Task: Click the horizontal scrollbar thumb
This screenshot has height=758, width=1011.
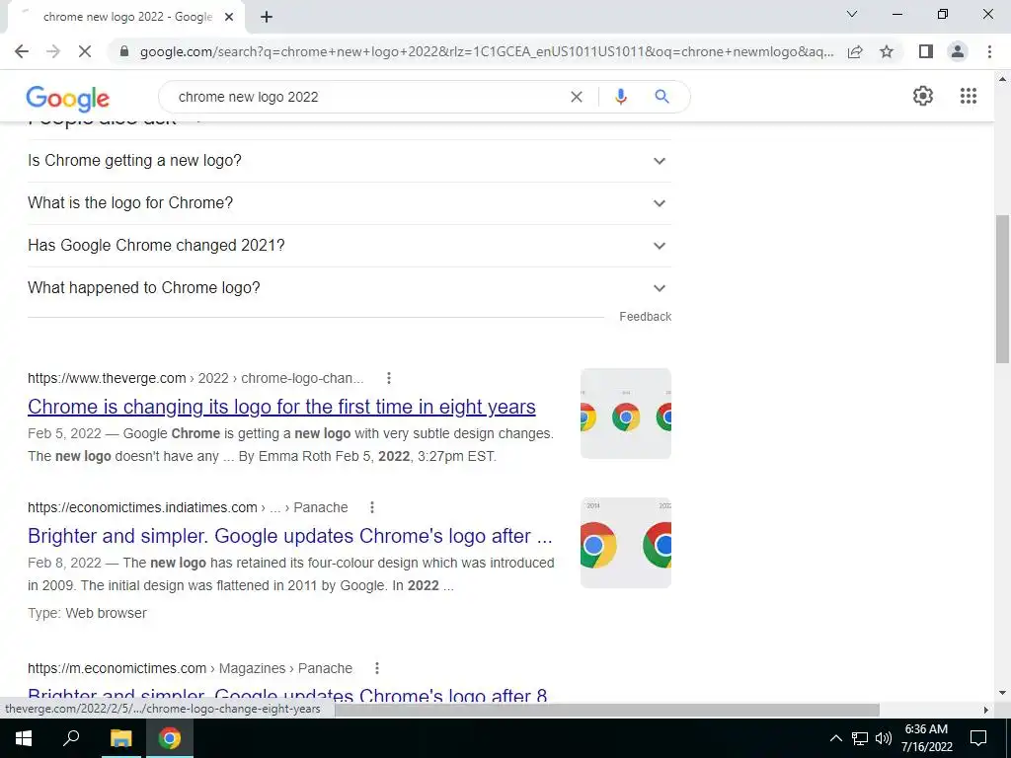Action: 606,710
